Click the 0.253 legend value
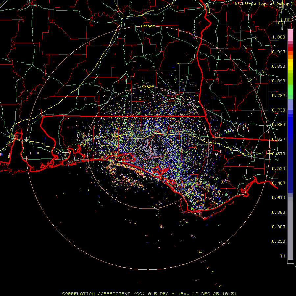The image size is (296, 296). tap(279, 241)
